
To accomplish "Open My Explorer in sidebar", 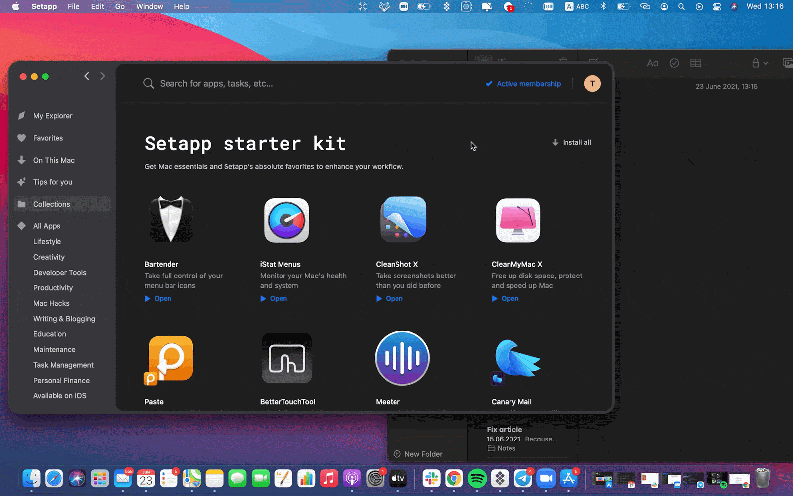I will 62,116.
